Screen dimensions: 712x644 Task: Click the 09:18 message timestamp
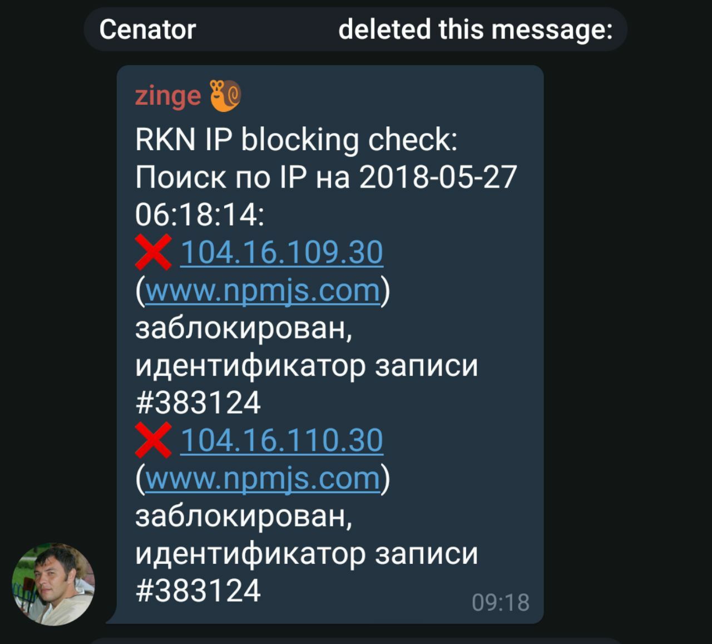501,602
